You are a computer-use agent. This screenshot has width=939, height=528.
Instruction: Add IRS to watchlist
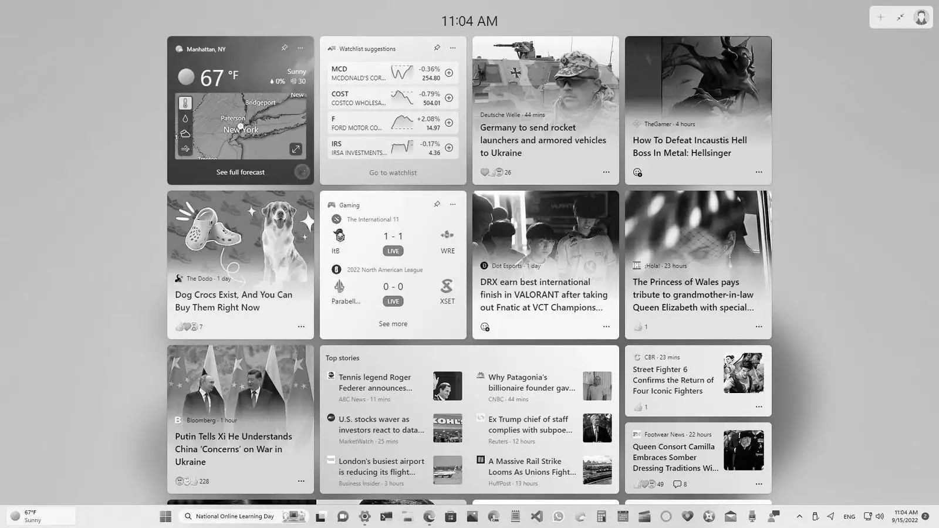[449, 148]
